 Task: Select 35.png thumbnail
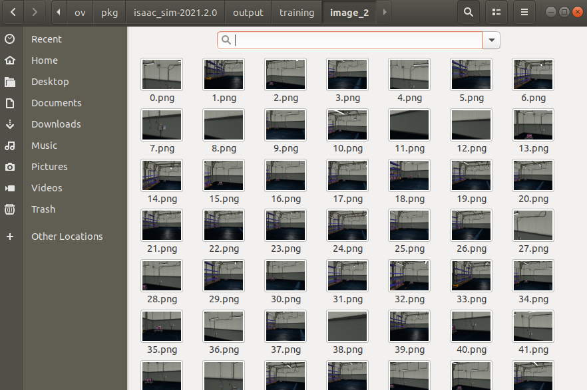(162, 326)
